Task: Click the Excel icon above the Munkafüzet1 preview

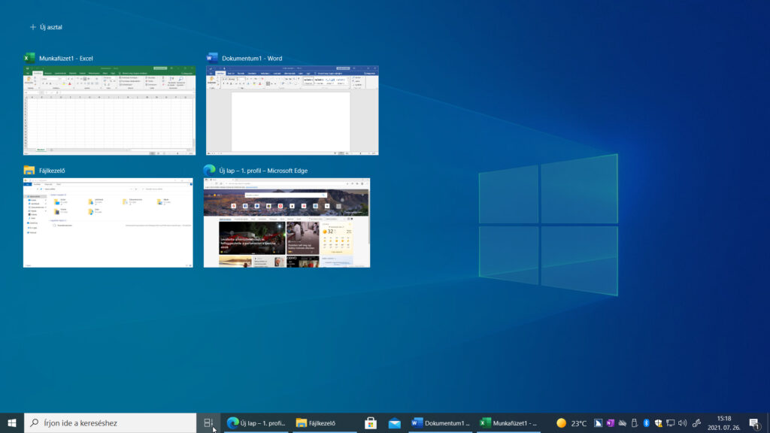Action: coord(29,58)
